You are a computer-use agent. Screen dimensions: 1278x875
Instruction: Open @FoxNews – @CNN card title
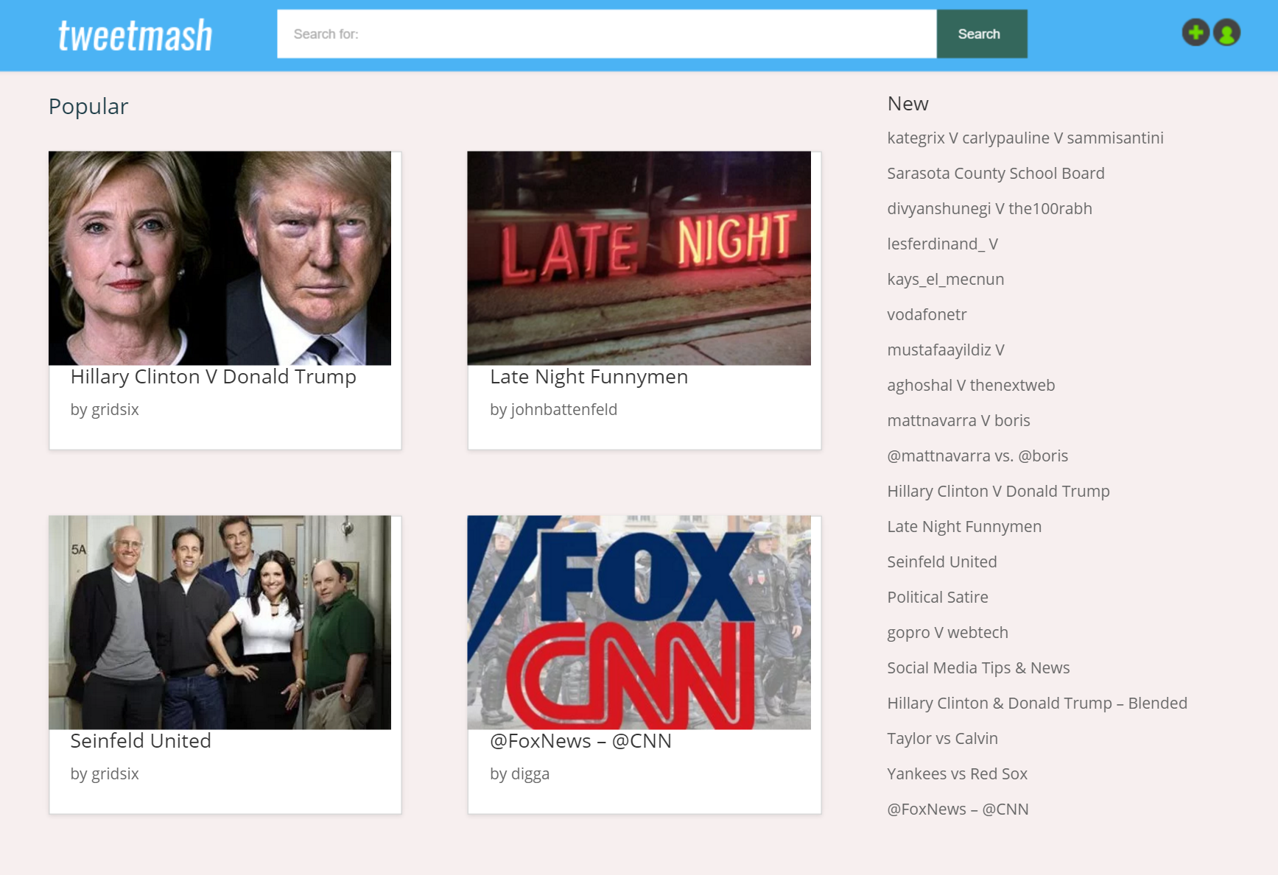[x=580, y=741]
